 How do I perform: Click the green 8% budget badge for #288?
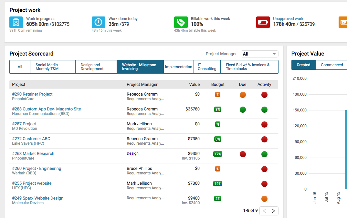(217, 109)
